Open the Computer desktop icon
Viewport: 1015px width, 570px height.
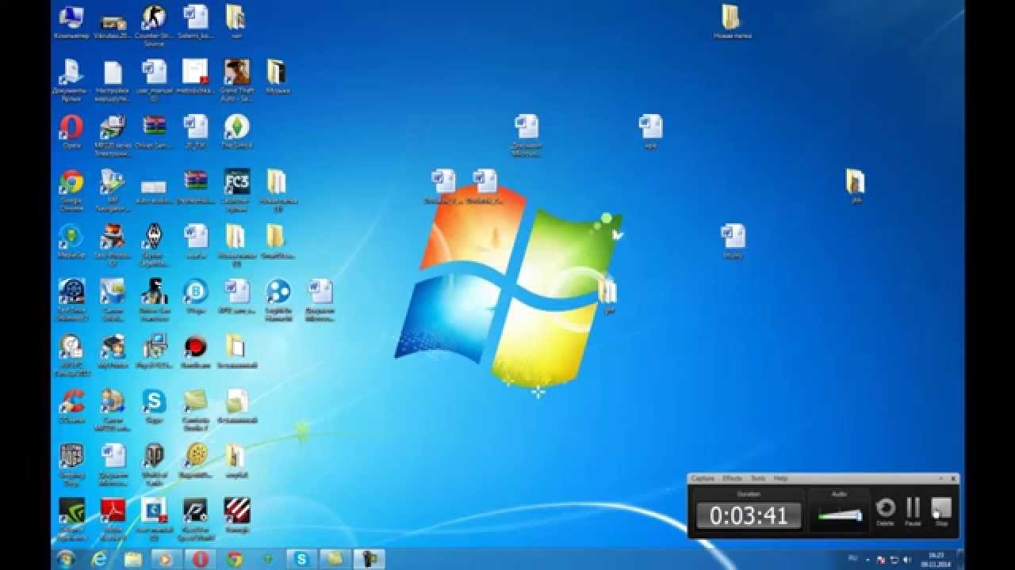71,22
